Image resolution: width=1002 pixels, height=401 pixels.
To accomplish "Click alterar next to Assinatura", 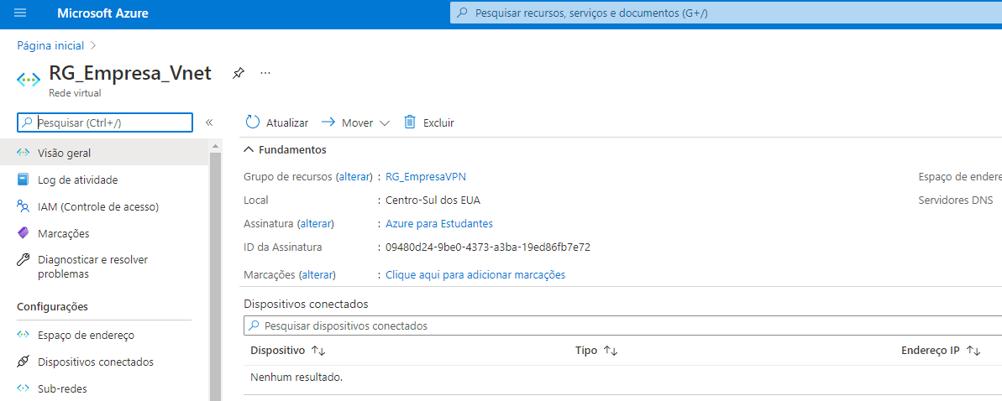I will coord(317,223).
